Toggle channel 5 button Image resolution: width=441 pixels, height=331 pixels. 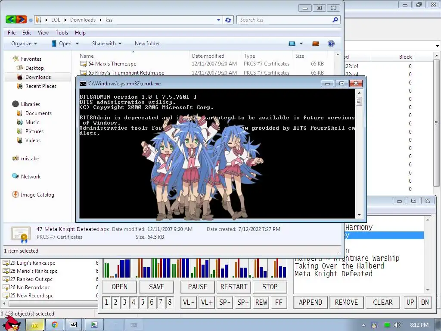pyautogui.click(x=143, y=302)
